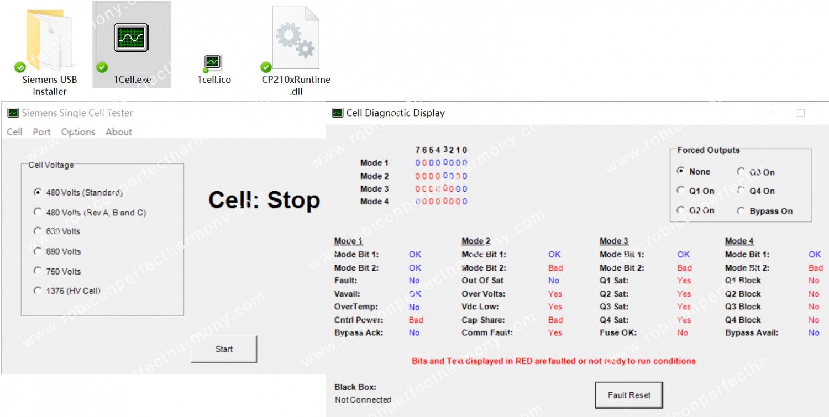Click the Fault 'No' value under Mode 1
This screenshot has height=417, width=829.
414,281
